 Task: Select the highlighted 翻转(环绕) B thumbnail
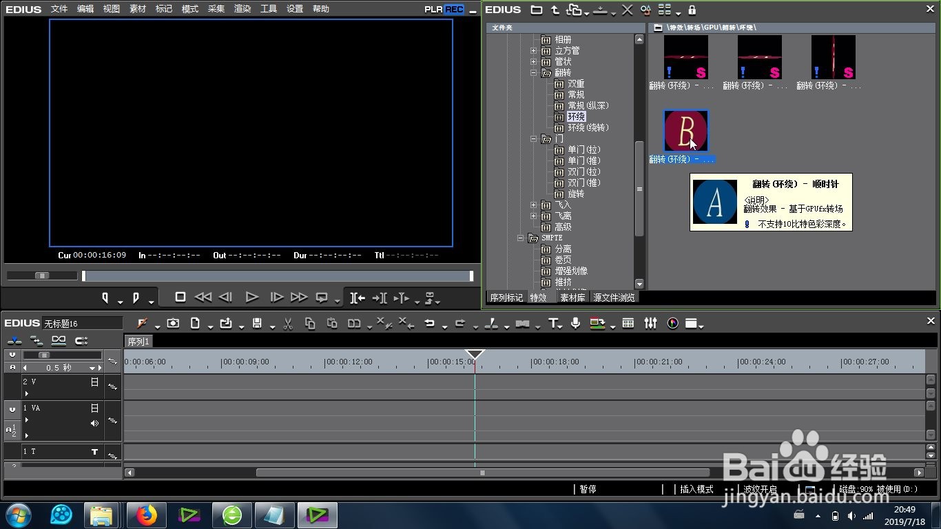(686, 131)
